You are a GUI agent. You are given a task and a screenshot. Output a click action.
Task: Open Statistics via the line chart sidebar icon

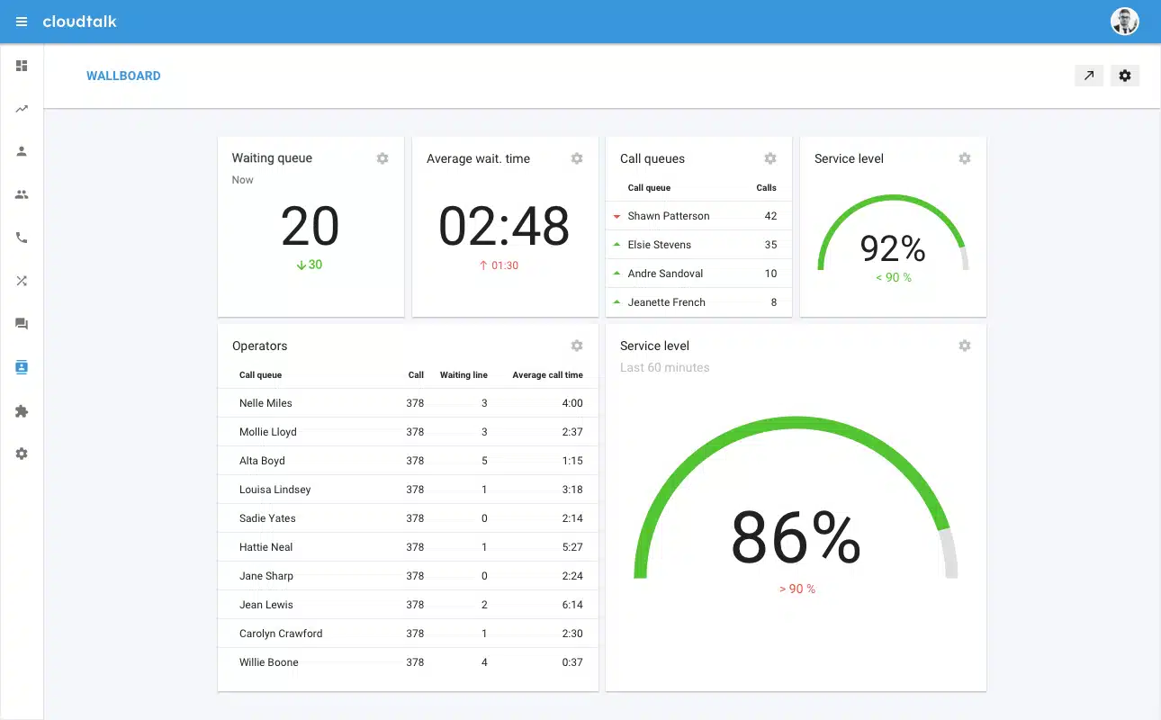click(x=21, y=108)
